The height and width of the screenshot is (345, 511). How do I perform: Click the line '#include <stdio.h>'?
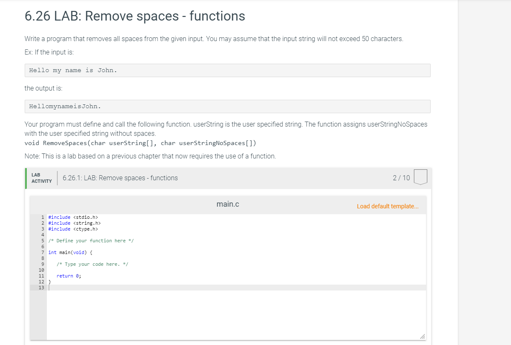[73, 217]
